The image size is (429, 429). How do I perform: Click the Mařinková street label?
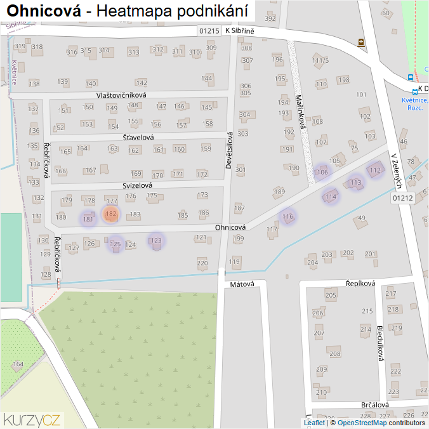point(300,112)
